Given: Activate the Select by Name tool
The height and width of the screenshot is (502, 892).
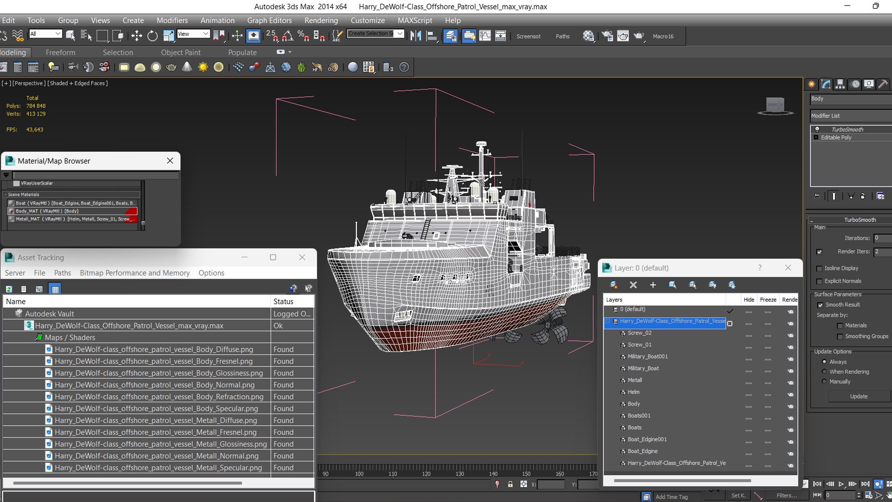Looking at the screenshot, I should pyautogui.click(x=86, y=36).
